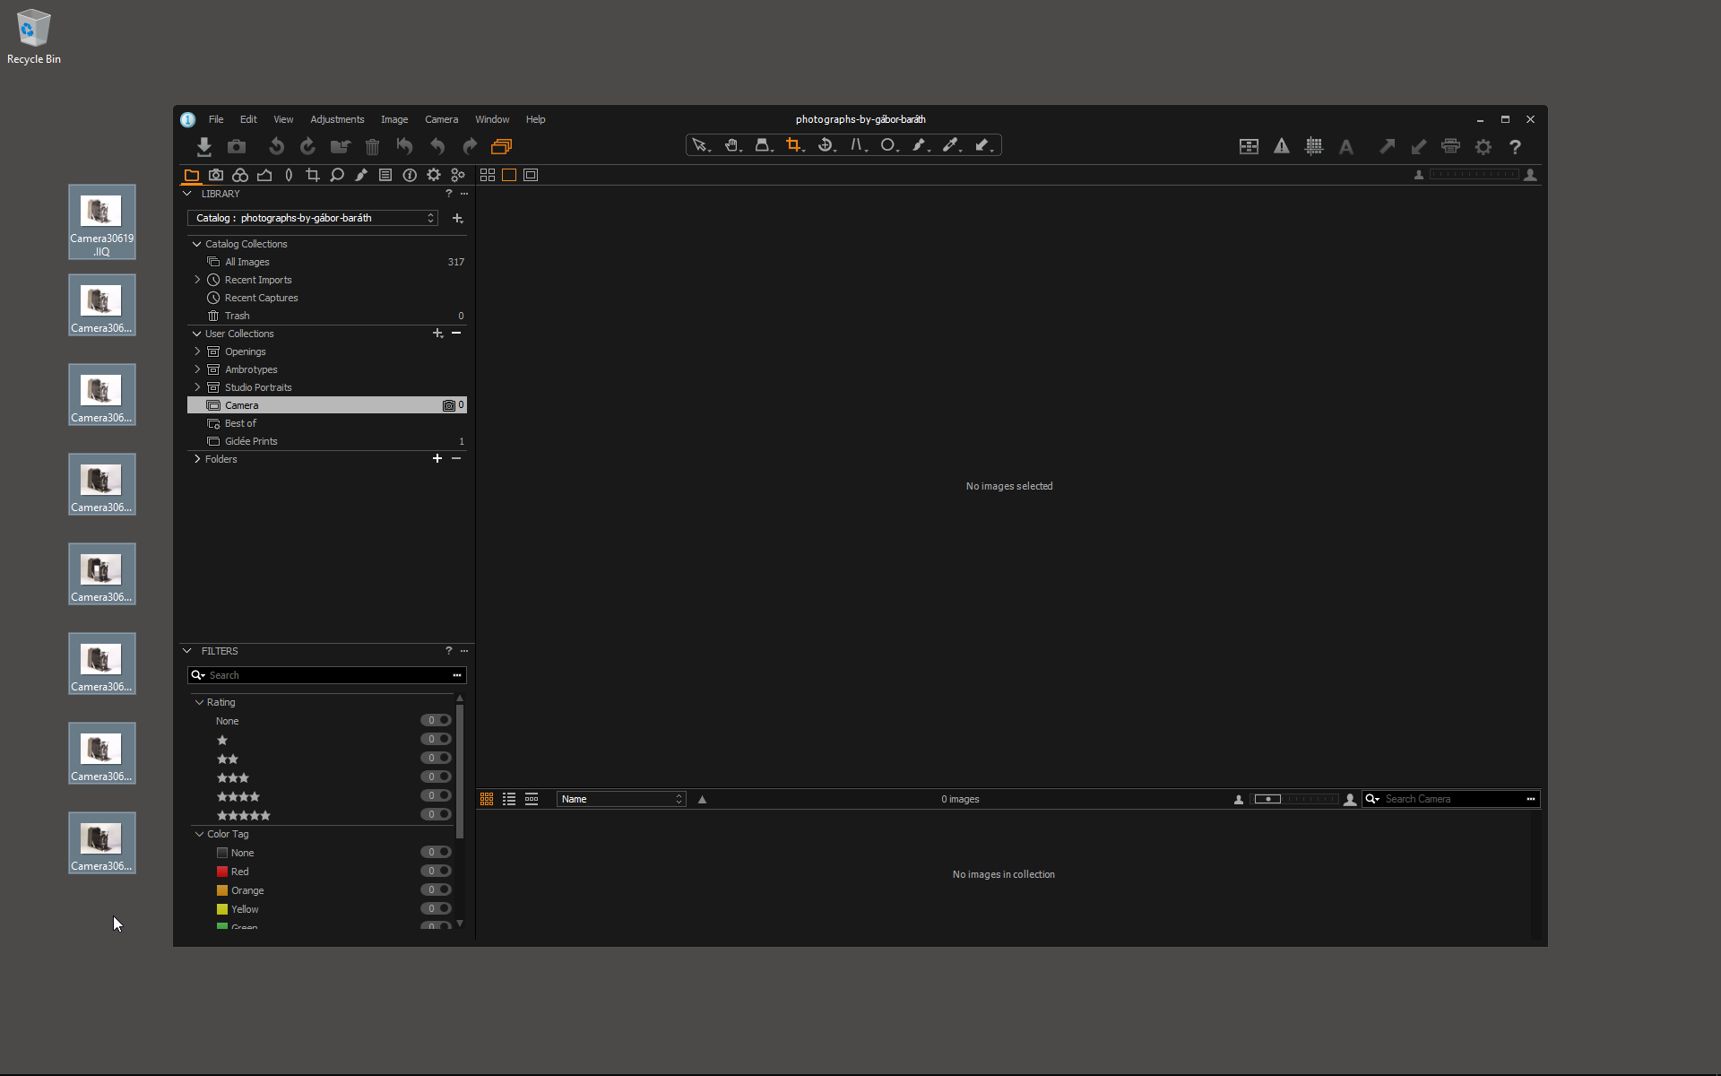This screenshot has width=1721, height=1076.
Task: Open the Window menu
Action: (492, 119)
